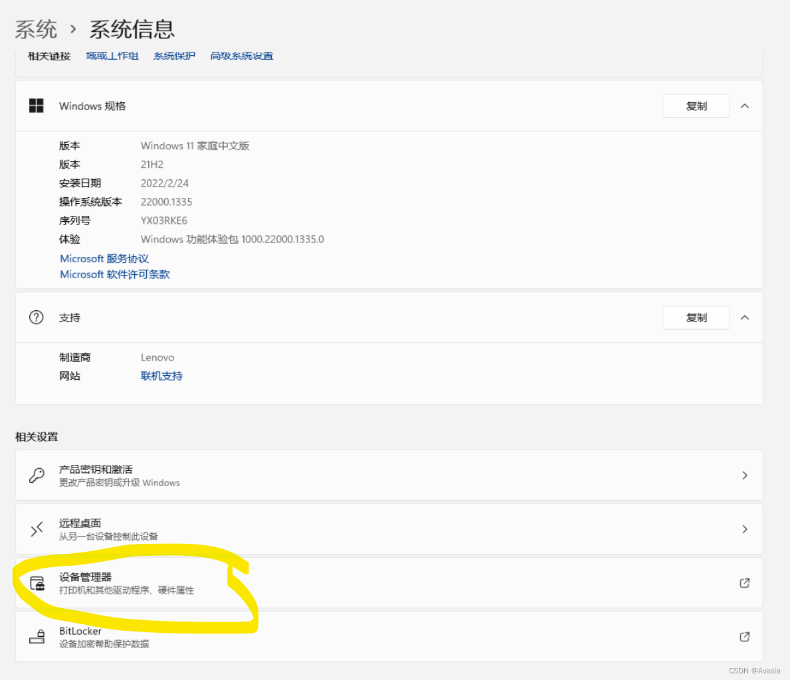Click the 操作系统版本 label
790x680 pixels.
pyautogui.click(x=90, y=201)
